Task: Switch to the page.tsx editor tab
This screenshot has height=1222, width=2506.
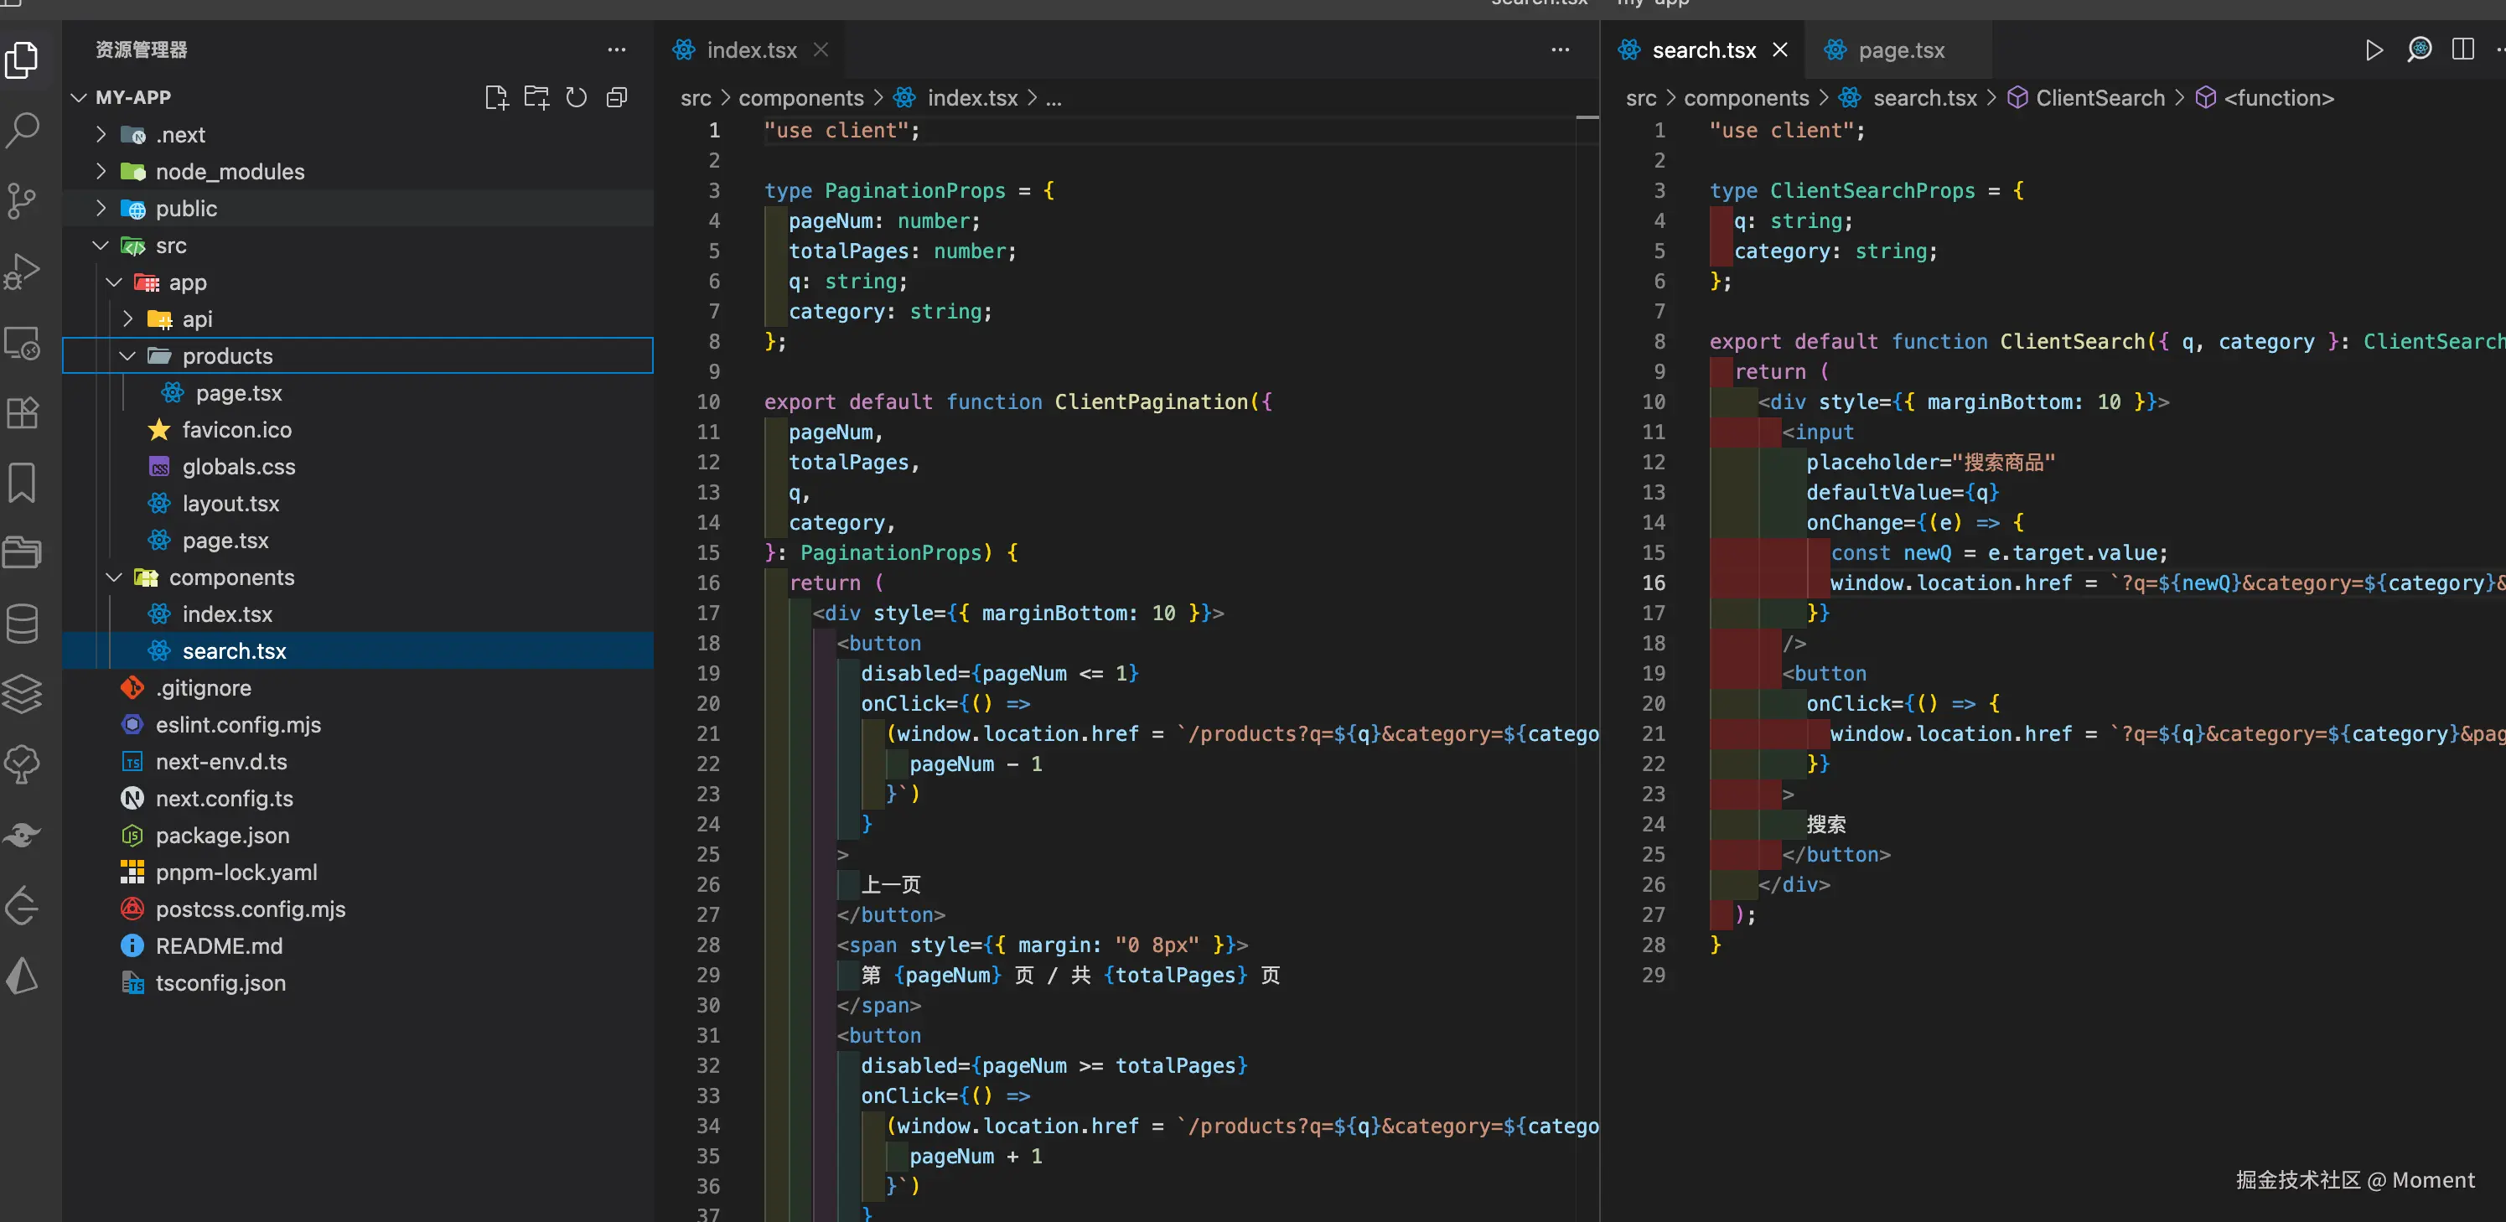Action: [1900, 49]
